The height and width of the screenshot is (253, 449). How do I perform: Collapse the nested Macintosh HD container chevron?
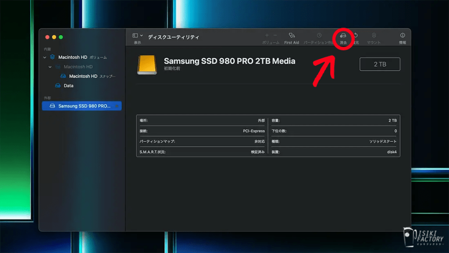pyautogui.click(x=50, y=67)
